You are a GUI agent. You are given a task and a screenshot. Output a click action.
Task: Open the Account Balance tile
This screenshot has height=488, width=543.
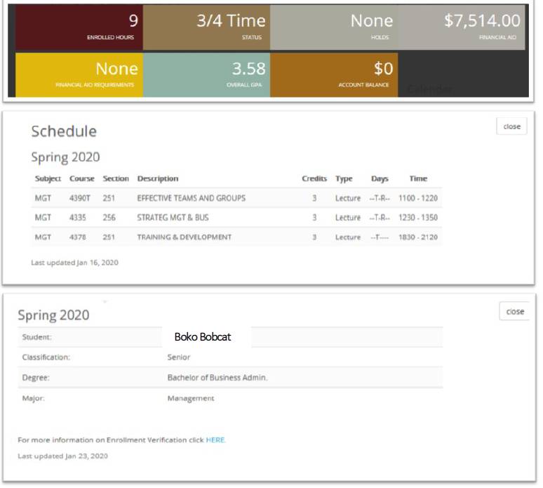333,74
